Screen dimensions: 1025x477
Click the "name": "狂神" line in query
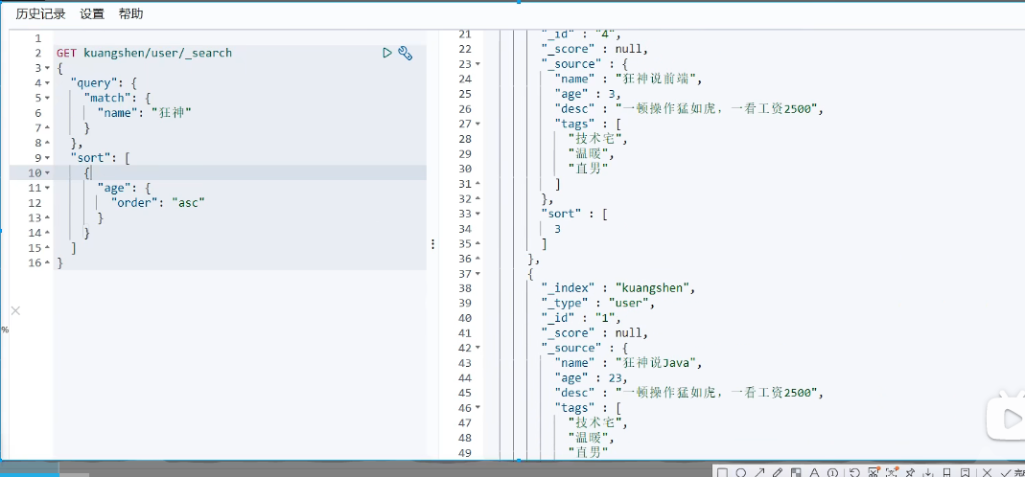coord(144,113)
